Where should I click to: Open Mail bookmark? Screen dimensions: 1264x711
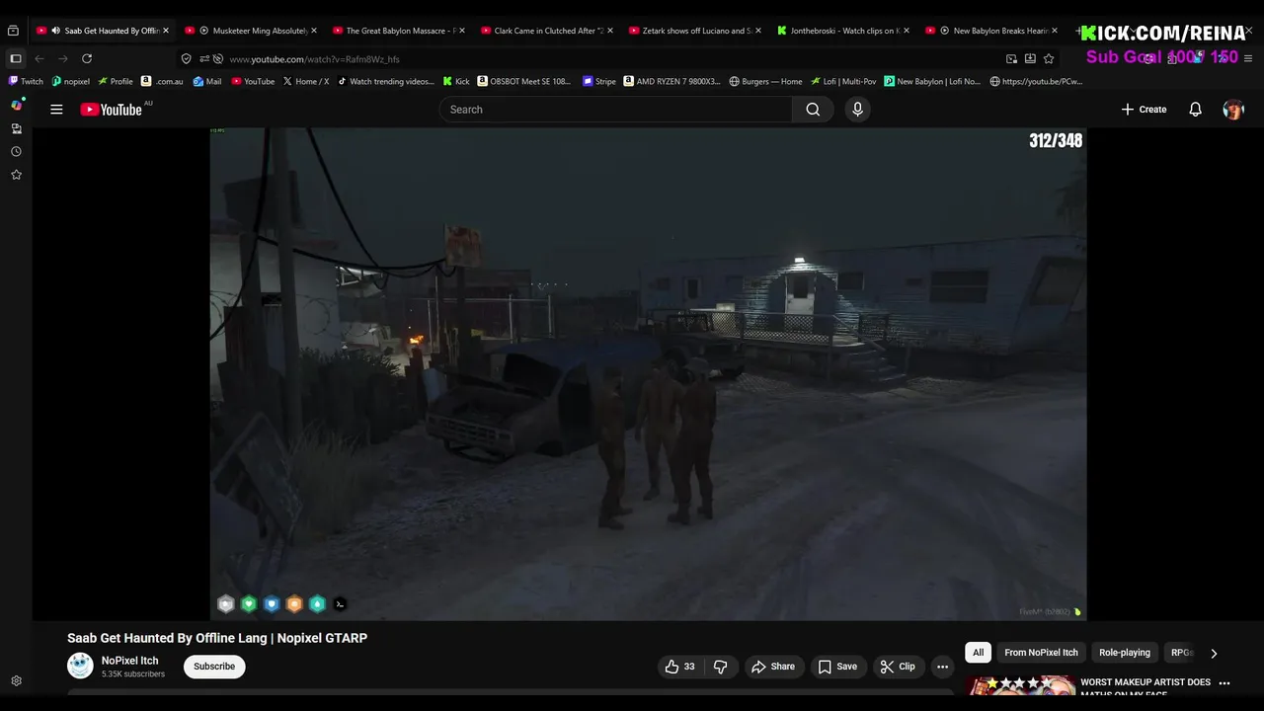tap(207, 82)
